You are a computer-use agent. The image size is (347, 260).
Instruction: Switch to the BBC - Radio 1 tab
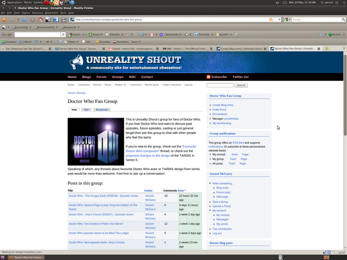point(188,49)
